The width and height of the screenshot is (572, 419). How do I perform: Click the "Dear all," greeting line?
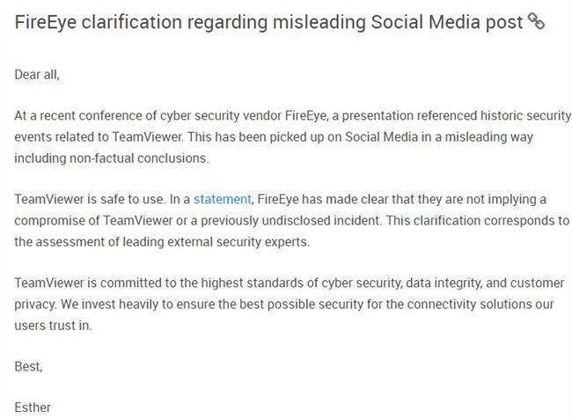click(x=37, y=75)
